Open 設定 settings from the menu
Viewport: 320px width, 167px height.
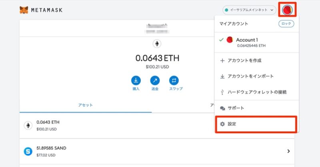coord(256,124)
